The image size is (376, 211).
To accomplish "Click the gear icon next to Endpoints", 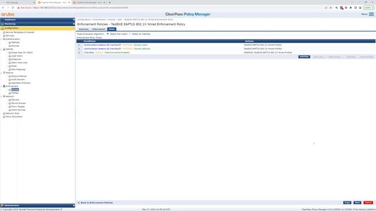I will click(9, 59).
